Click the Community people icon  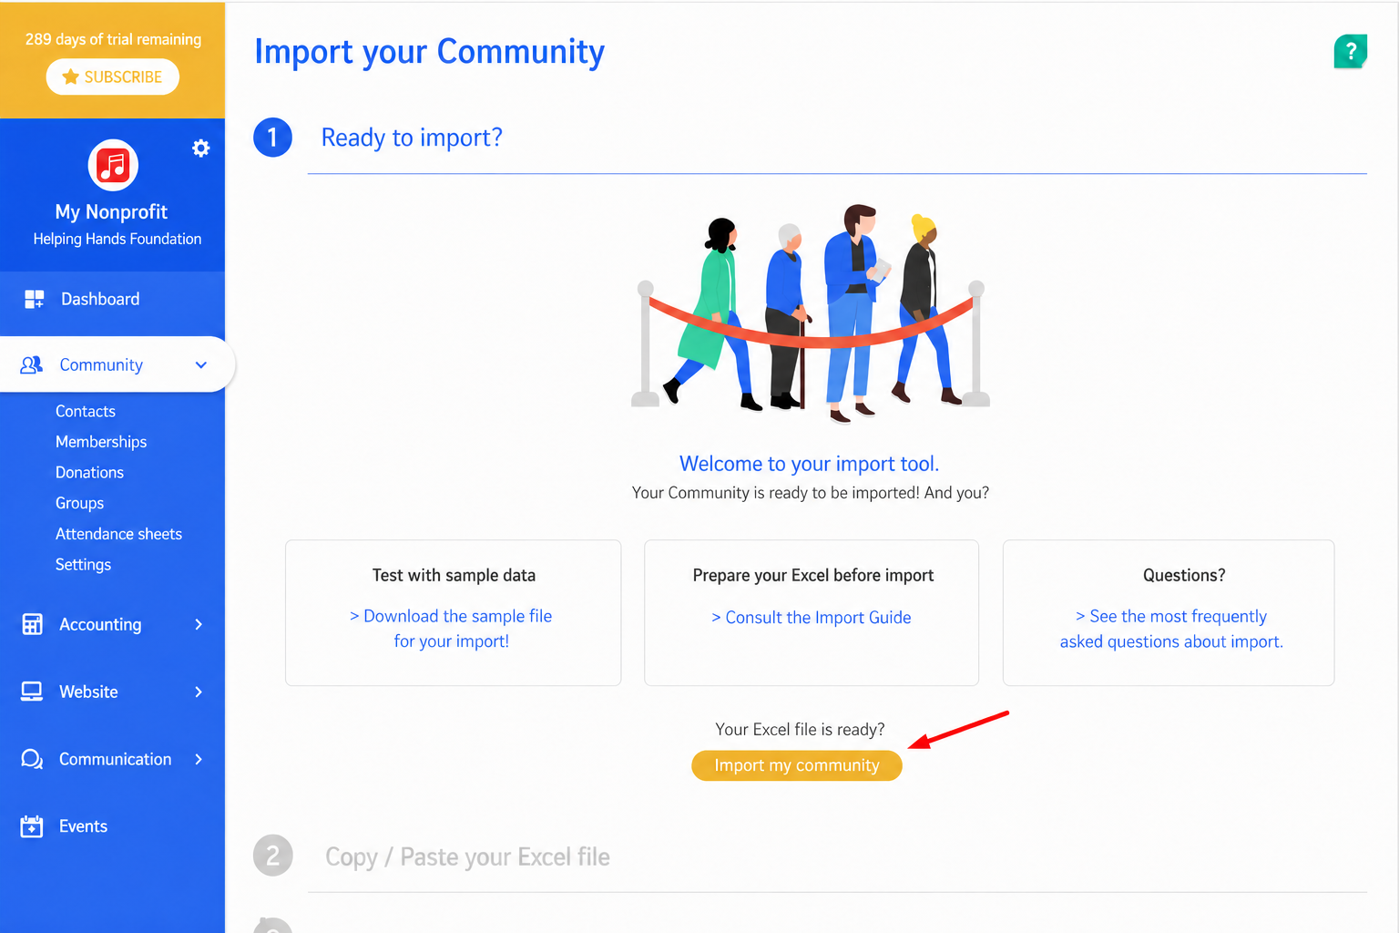coord(32,364)
